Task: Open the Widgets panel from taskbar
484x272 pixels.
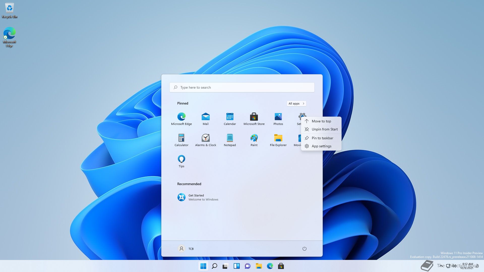Action: coord(237,266)
